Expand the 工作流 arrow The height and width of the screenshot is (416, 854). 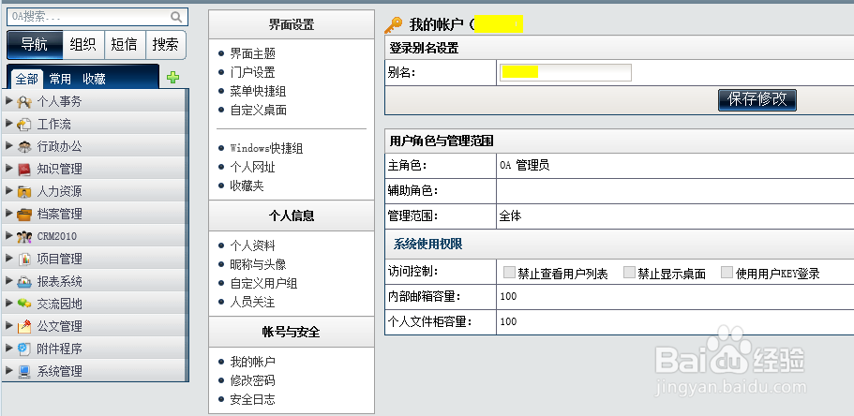pos(8,123)
